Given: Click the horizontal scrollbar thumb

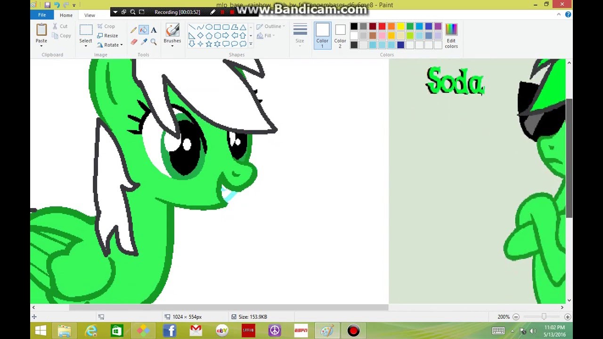Looking at the screenshot, I should (x=228, y=307).
